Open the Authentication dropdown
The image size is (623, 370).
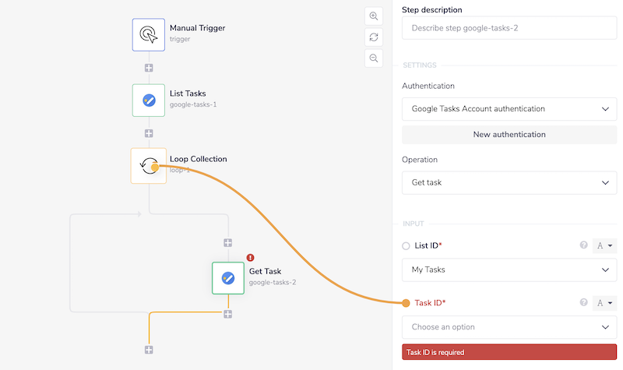tap(509, 109)
